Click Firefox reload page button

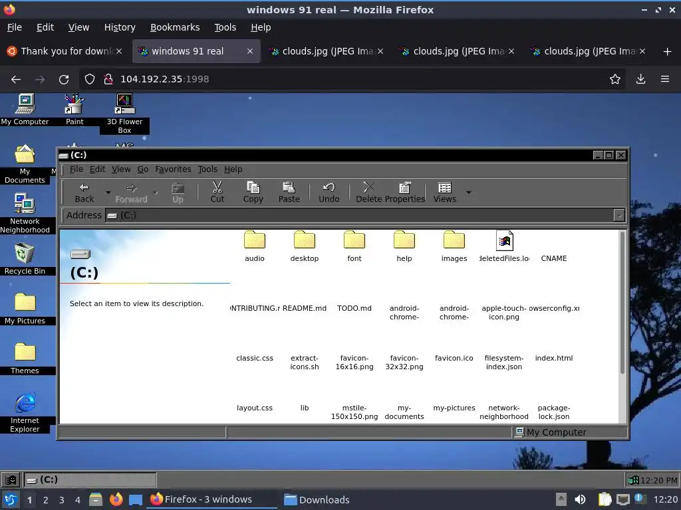64,80
